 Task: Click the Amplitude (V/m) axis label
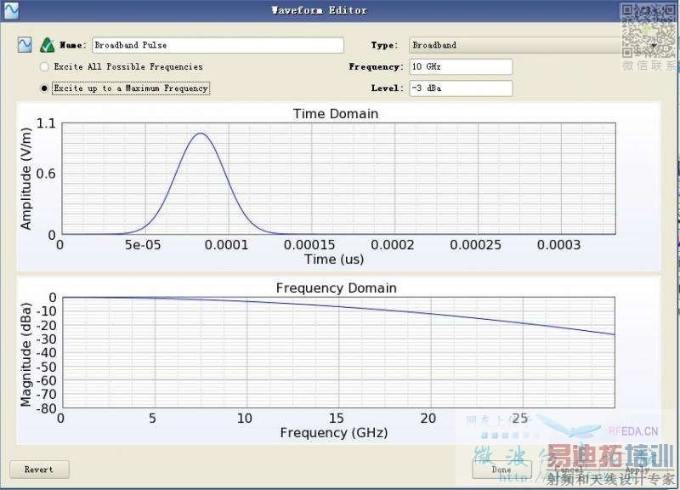point(26,179)
